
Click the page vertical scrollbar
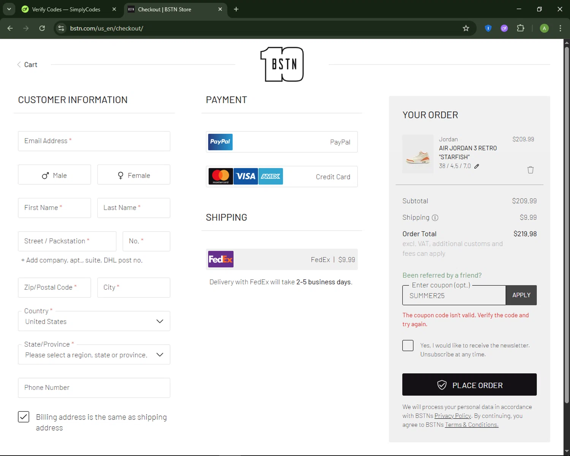coord(567,224)
